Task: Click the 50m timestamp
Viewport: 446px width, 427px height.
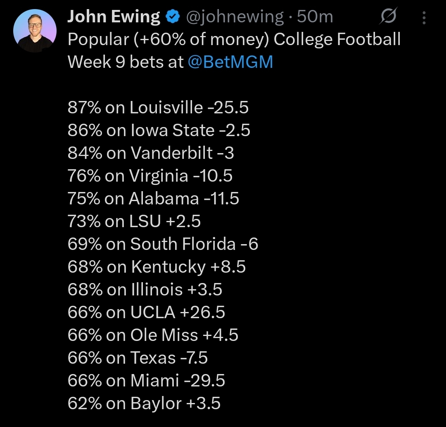Action: [315, 17]
